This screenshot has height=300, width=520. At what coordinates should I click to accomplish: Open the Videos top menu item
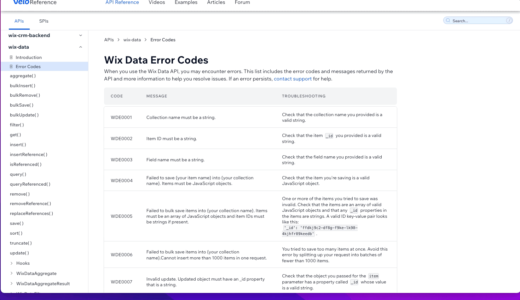(x=157, y=2)
